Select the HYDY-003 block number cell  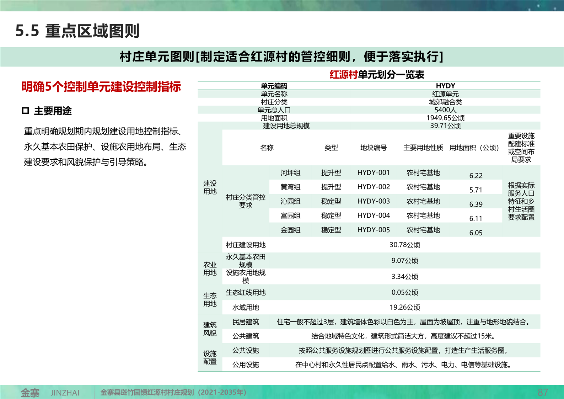pyautogui.click(x=373, y=201)
